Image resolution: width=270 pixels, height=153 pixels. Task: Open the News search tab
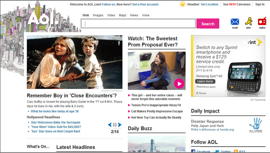point(134,15)
